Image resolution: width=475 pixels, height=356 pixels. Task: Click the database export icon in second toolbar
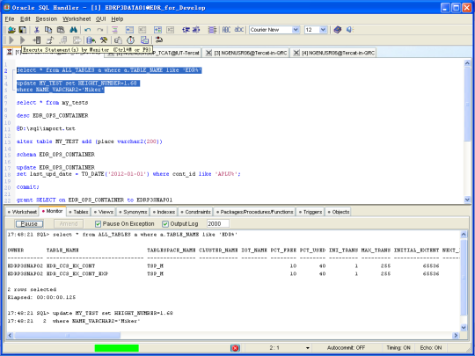point(91,40)
